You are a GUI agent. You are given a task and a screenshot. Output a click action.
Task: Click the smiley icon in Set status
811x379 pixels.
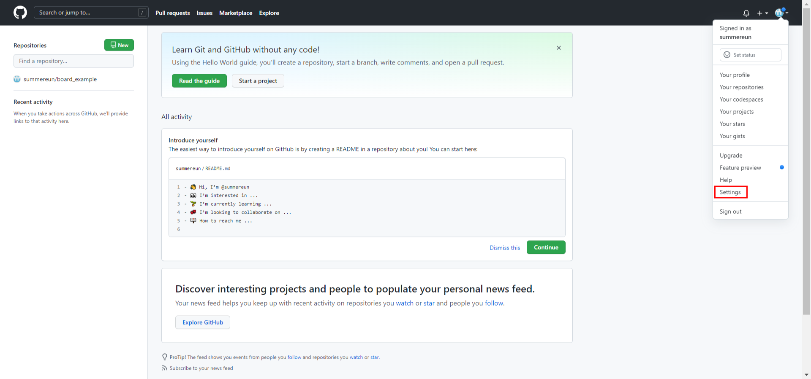click(x=727, y=55)
